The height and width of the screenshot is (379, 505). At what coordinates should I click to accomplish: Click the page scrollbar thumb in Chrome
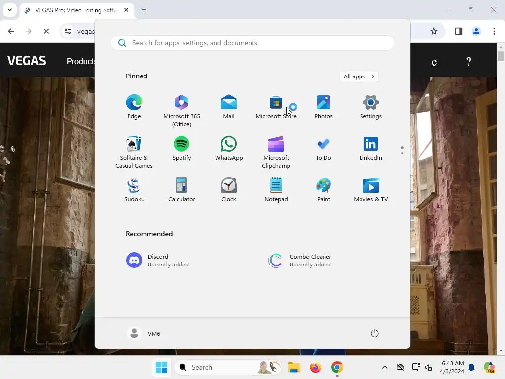(x=501, y=56)
